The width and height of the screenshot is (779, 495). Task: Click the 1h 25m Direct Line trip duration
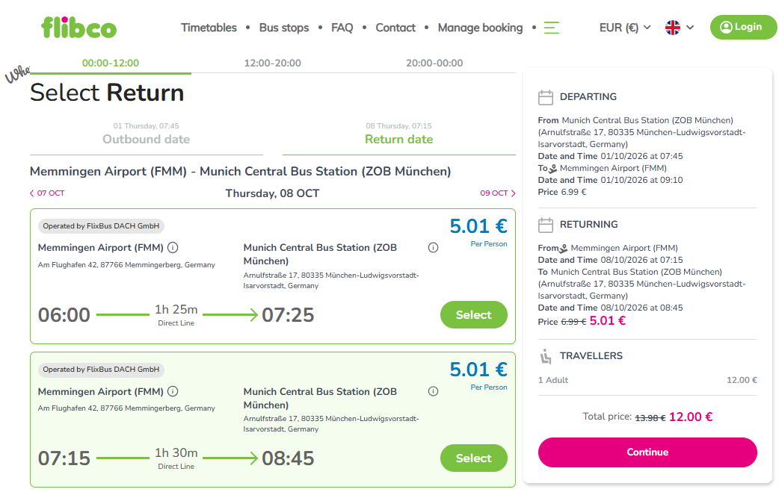[x=176, y=315]
